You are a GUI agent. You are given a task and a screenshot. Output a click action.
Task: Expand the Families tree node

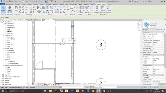pos(1,81)
